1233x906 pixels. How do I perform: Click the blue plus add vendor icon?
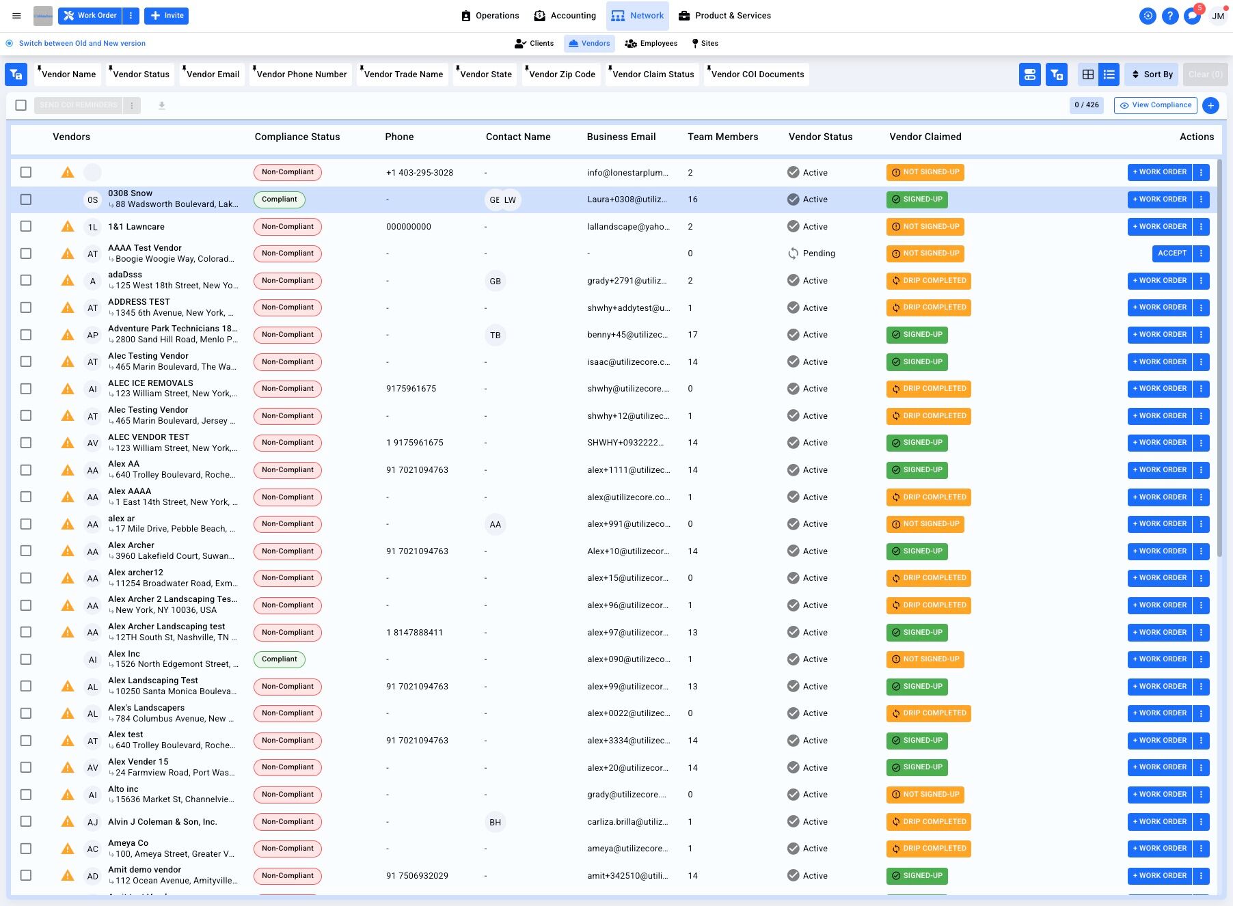point(1210,105)
